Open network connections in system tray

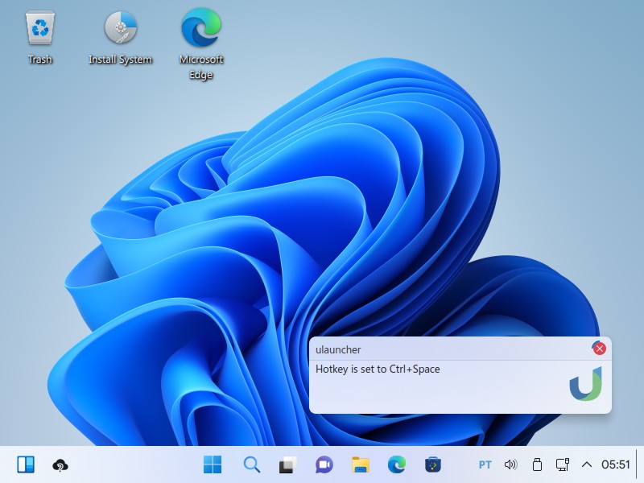[563, 464]
